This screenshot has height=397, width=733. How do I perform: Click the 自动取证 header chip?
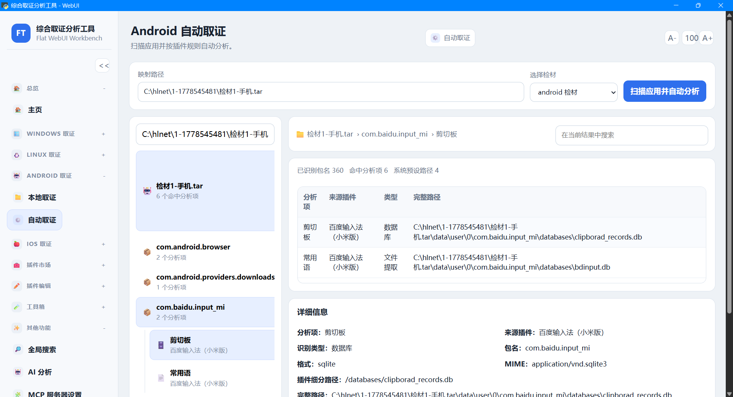pos(450,38)
